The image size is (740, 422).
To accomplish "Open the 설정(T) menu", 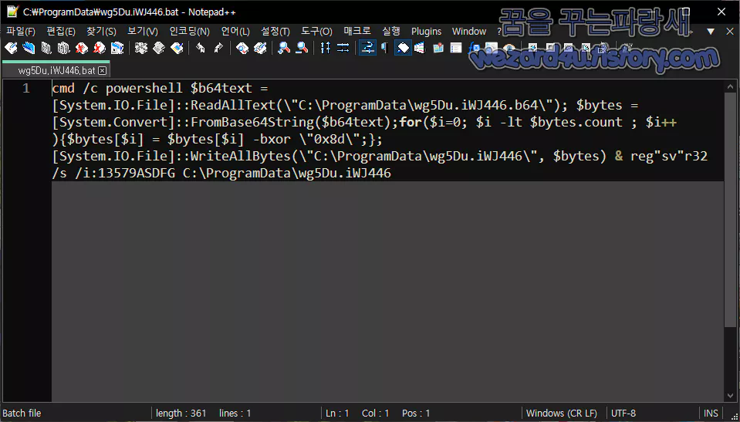I will point(275,31).
